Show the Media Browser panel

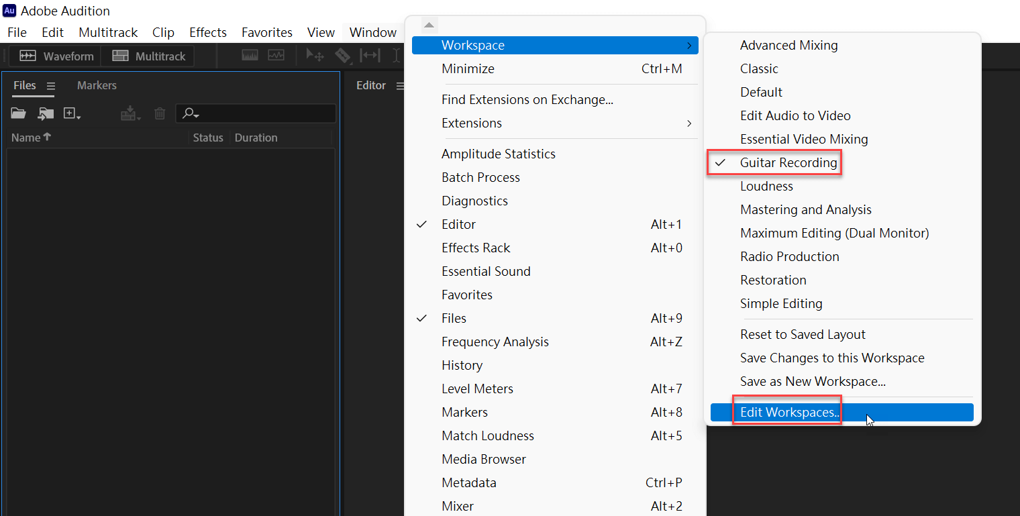click(555, 460)
